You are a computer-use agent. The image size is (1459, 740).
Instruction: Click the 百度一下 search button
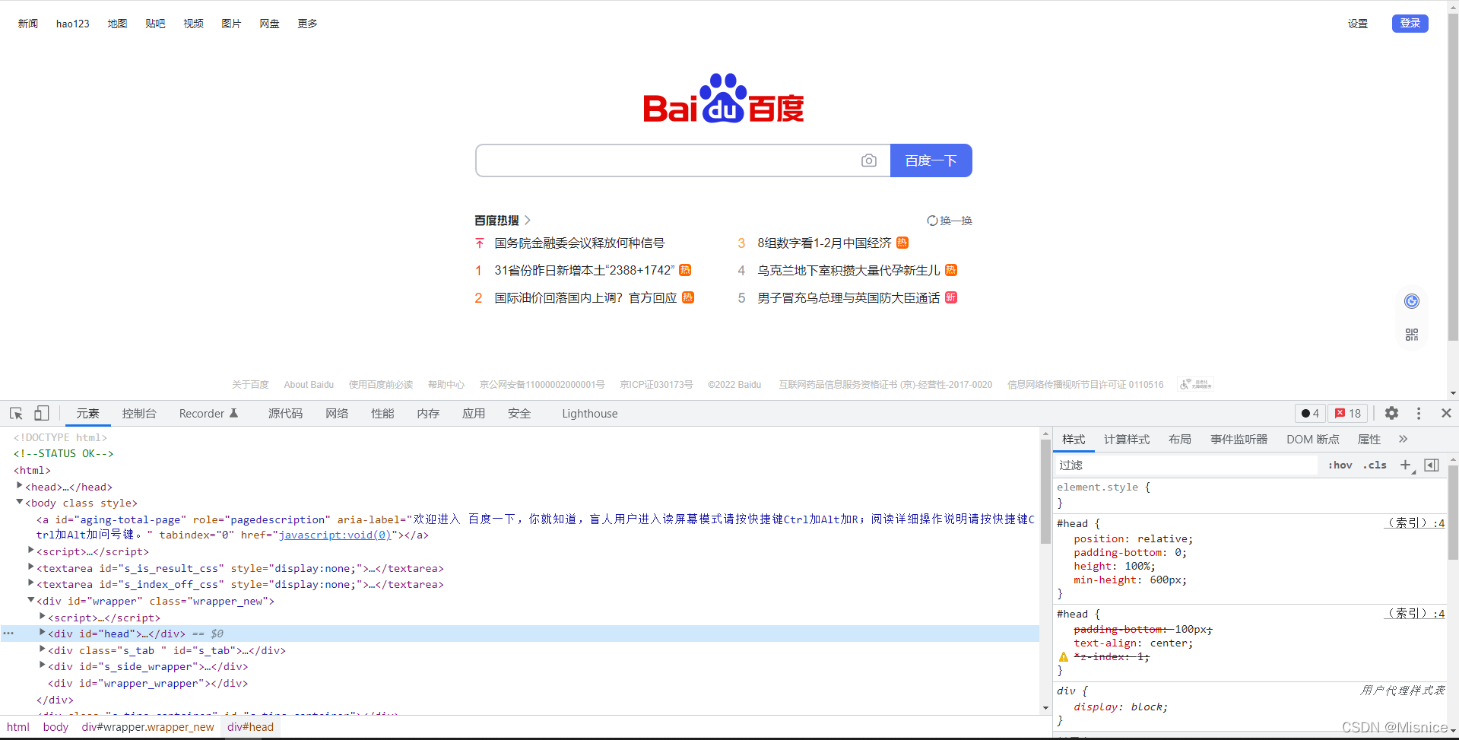pos(931,160)
